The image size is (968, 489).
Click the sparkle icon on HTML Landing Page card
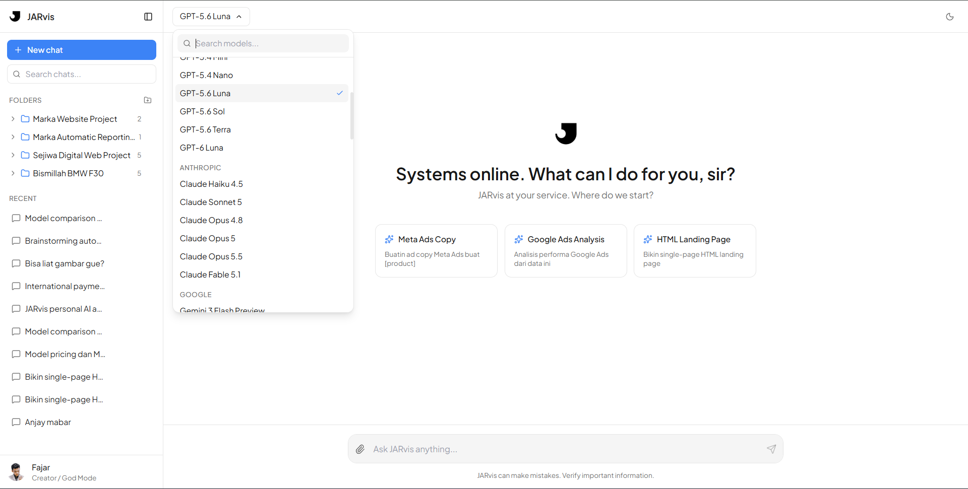tap(648, 239)
